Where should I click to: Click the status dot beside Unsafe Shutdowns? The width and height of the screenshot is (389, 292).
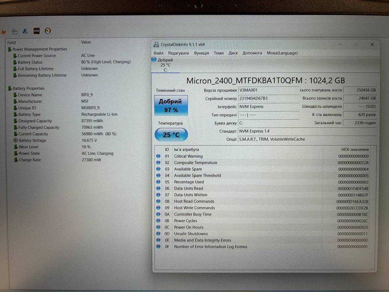click(158, 234)
